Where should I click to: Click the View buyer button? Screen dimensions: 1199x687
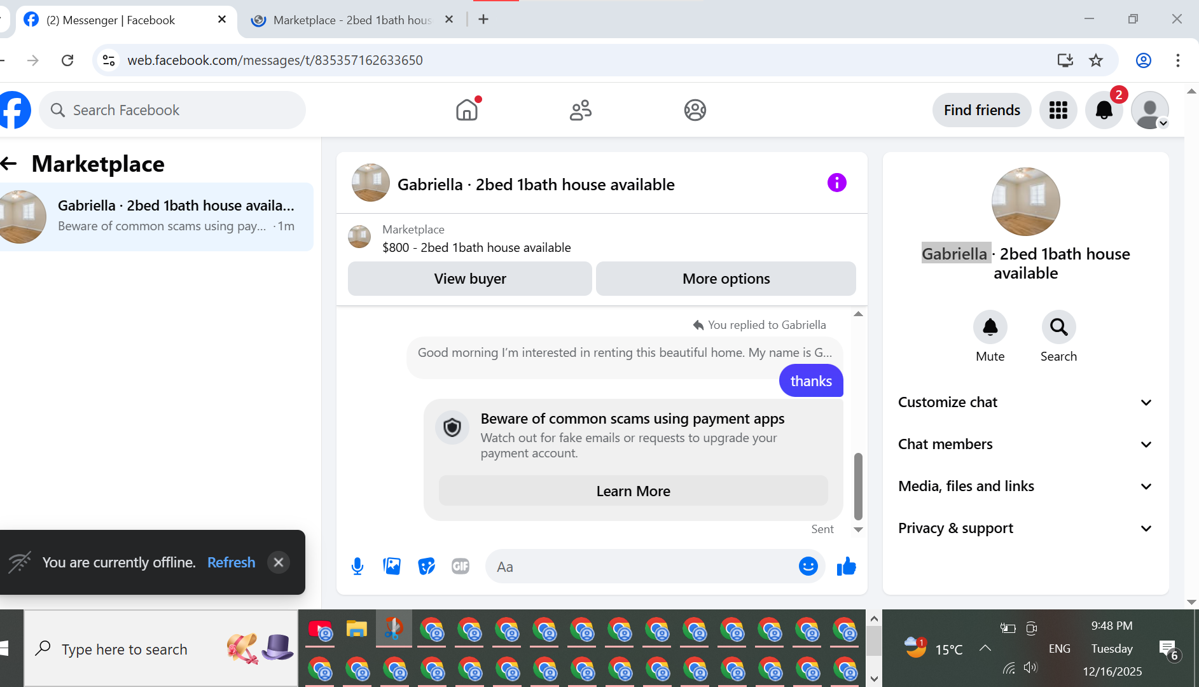[x=470, y=279]
